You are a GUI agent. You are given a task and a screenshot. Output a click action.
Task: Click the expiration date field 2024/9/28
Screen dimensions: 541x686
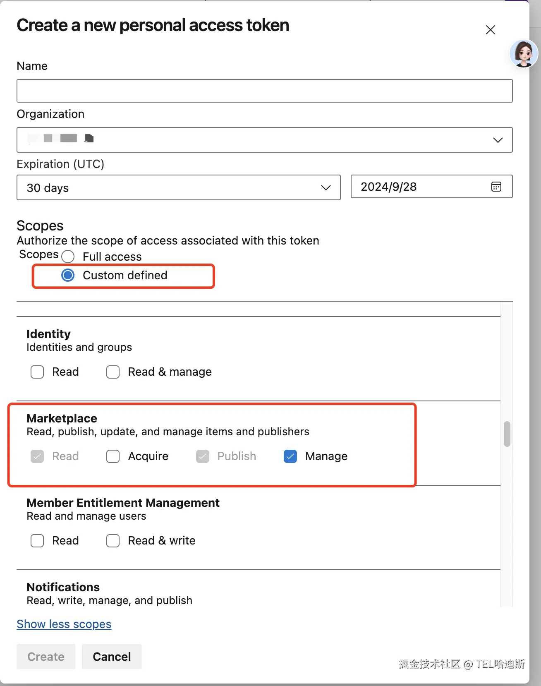pyautogui.click(x=418, y=187)
